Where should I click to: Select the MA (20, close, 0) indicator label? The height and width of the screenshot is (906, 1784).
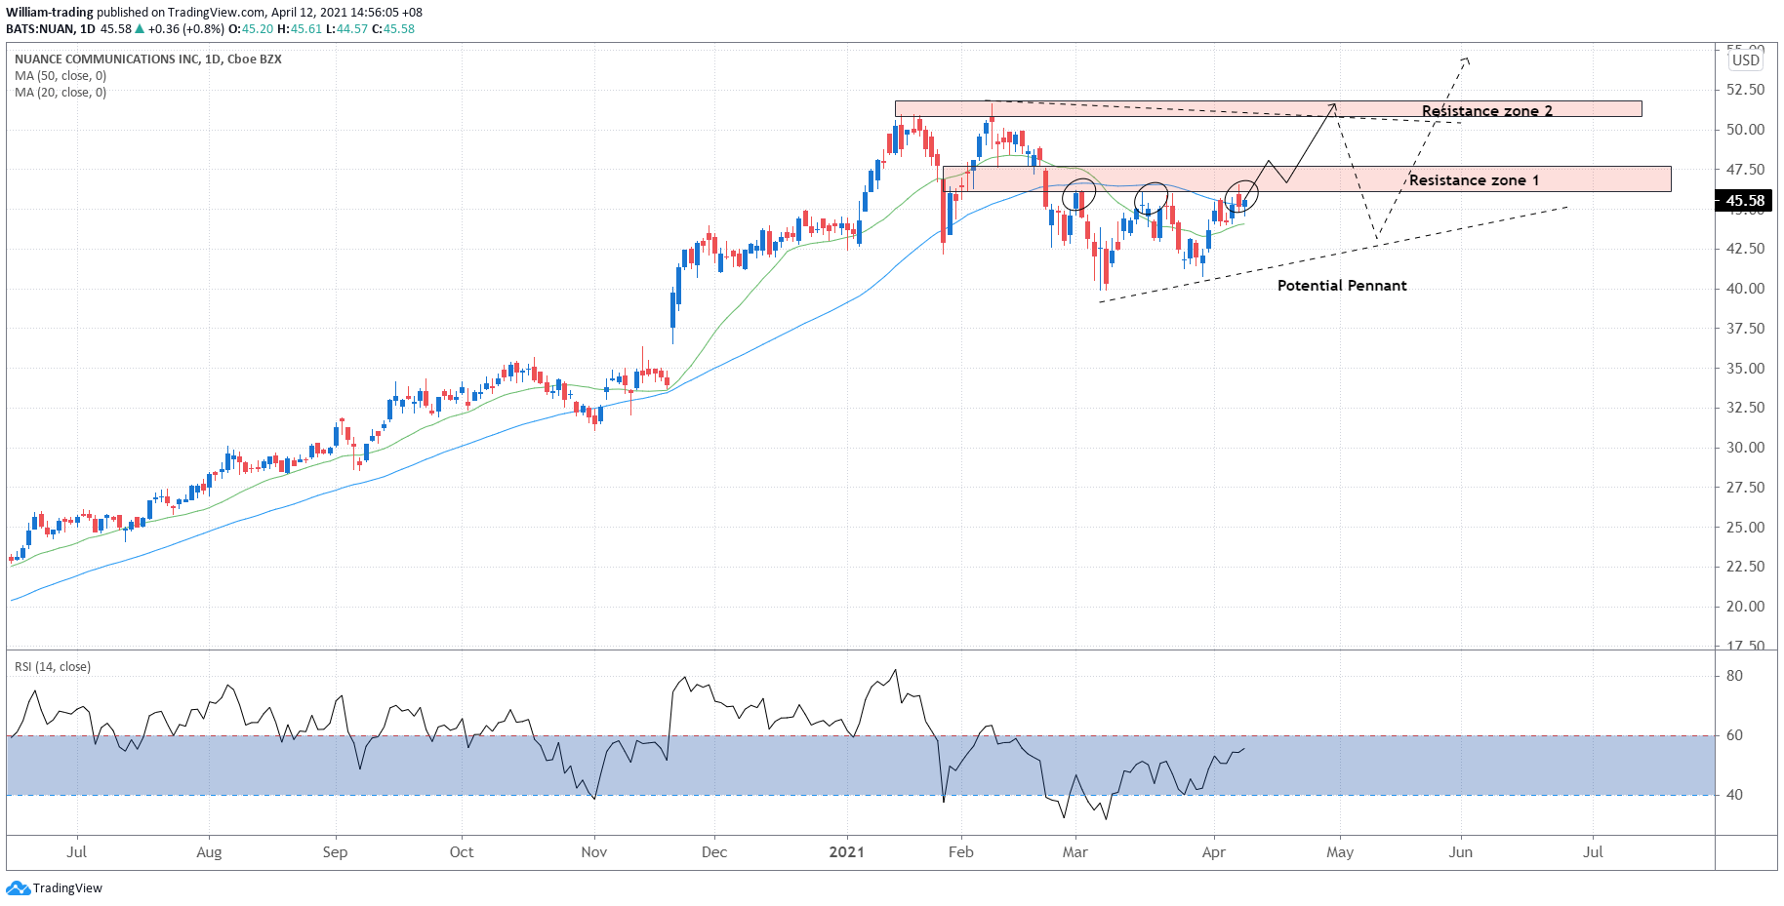[x=61, y=93]
